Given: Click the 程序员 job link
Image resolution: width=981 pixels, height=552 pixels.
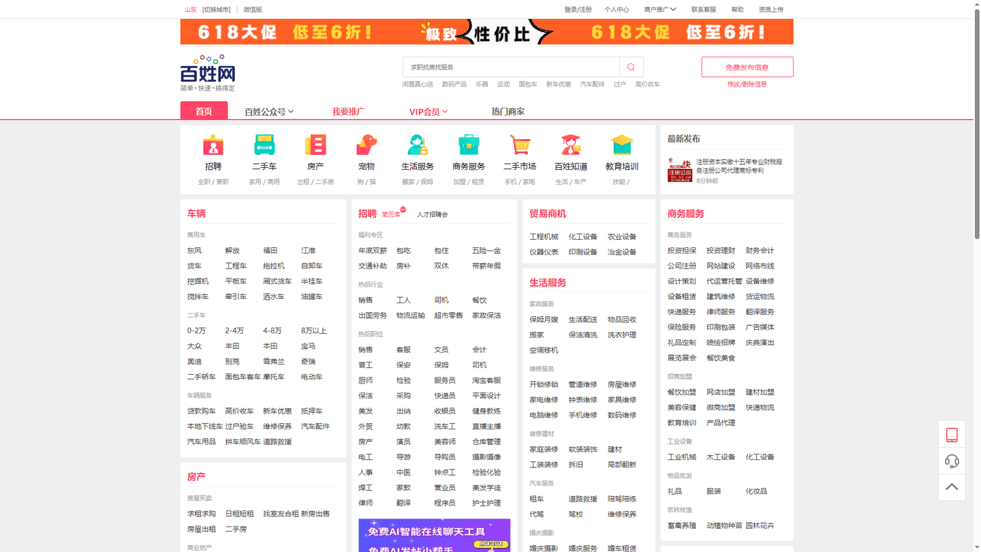Looking at the screenshot, I should tap(445, 503).
